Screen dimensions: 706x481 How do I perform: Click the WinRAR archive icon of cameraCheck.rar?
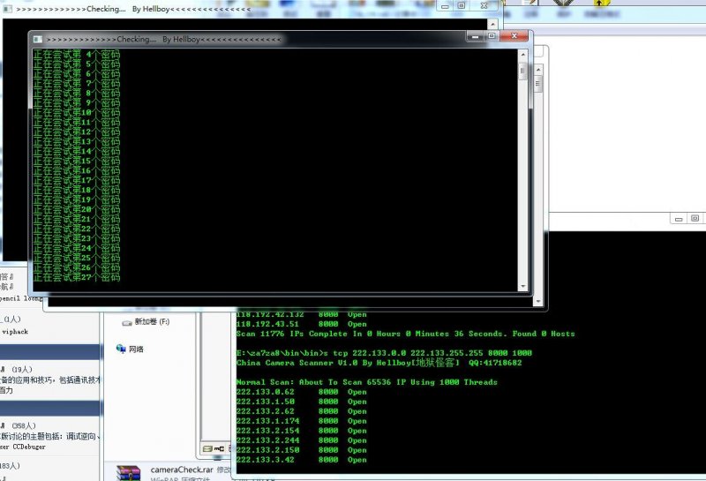(129, 472)
